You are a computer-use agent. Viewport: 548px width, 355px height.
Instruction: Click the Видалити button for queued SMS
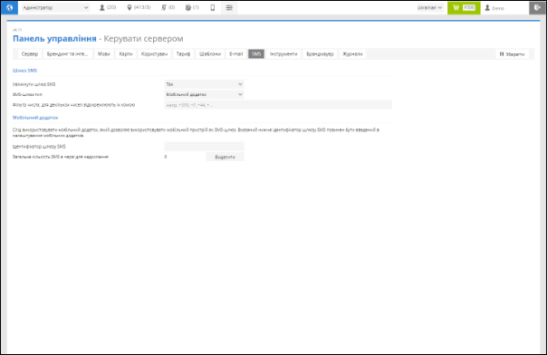[225, 157]
